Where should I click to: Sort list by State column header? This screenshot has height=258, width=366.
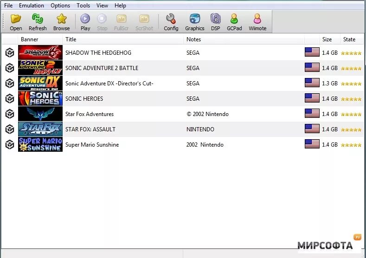(x=352, y=39)
